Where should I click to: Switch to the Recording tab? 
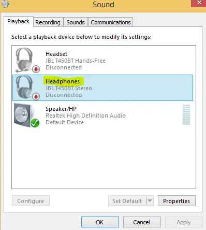point(48,22)
